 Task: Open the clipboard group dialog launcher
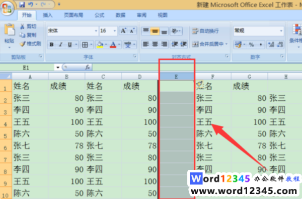click(40, 56)
